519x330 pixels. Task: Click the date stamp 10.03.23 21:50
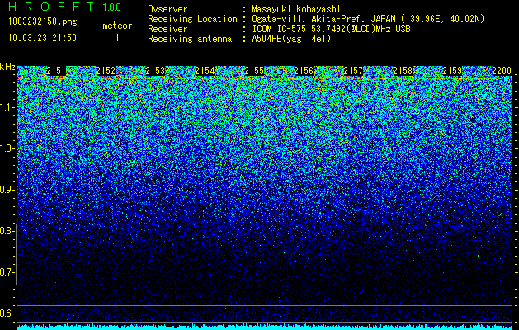tap(42, 38)
